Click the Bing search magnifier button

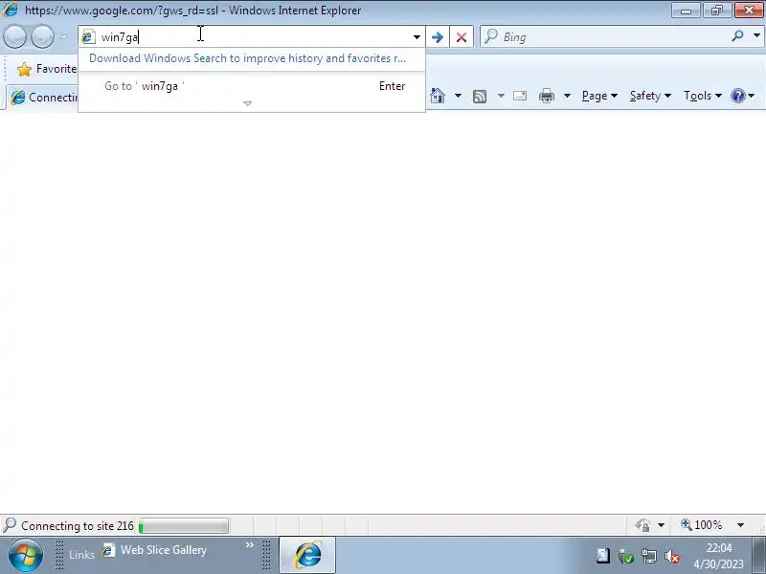pos(738,35)
